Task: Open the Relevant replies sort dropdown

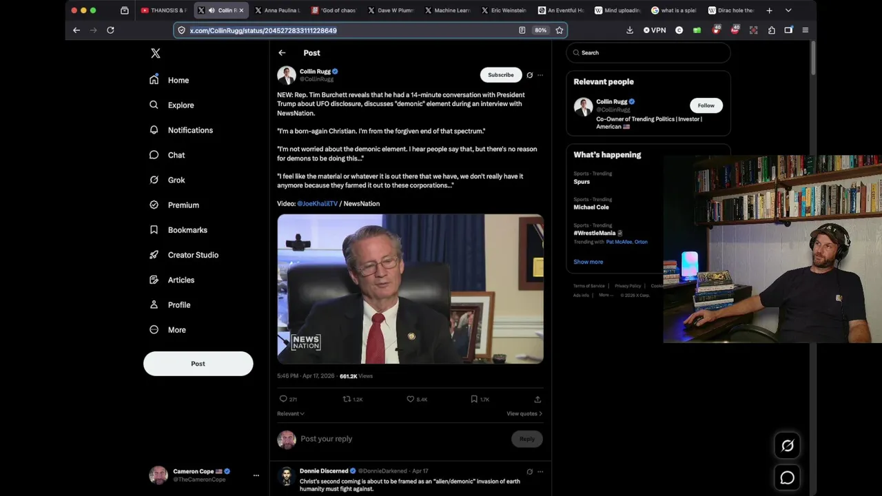Action: (291, 413)
